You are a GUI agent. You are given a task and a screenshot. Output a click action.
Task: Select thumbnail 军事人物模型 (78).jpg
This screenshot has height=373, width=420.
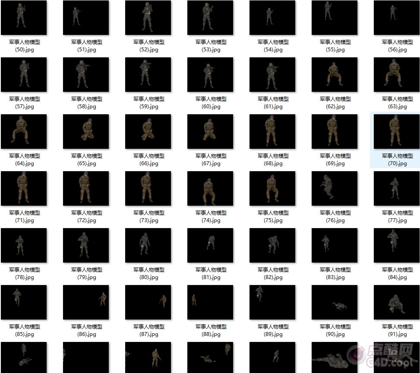pos(24,245)
